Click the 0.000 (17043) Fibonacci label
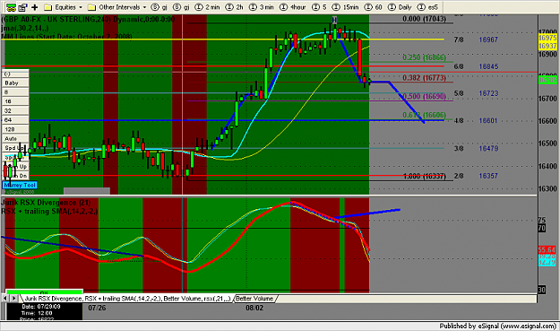The image size is (560, 331). [x=424, y=19]
